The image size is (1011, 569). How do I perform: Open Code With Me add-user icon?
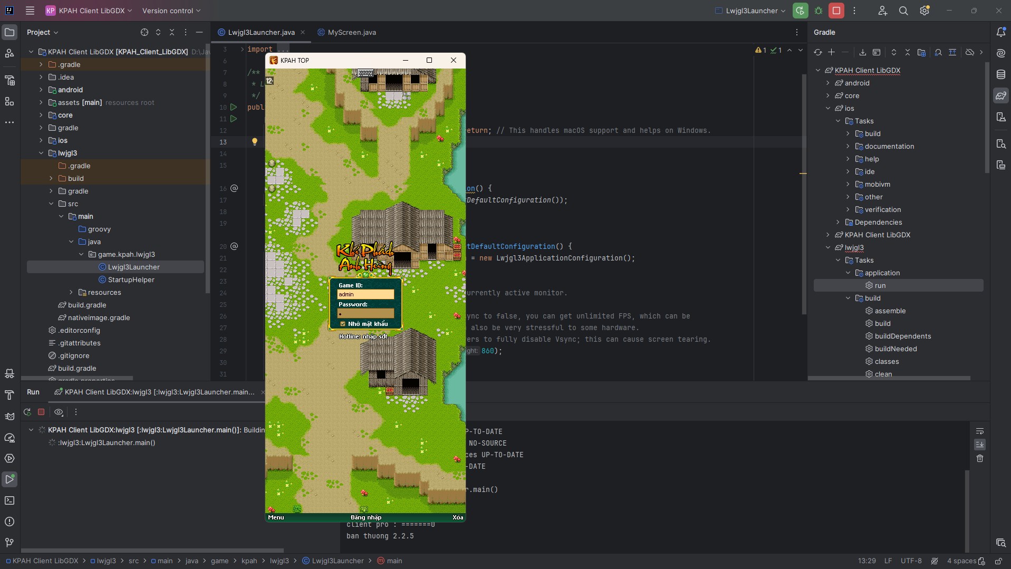[882, 11]
